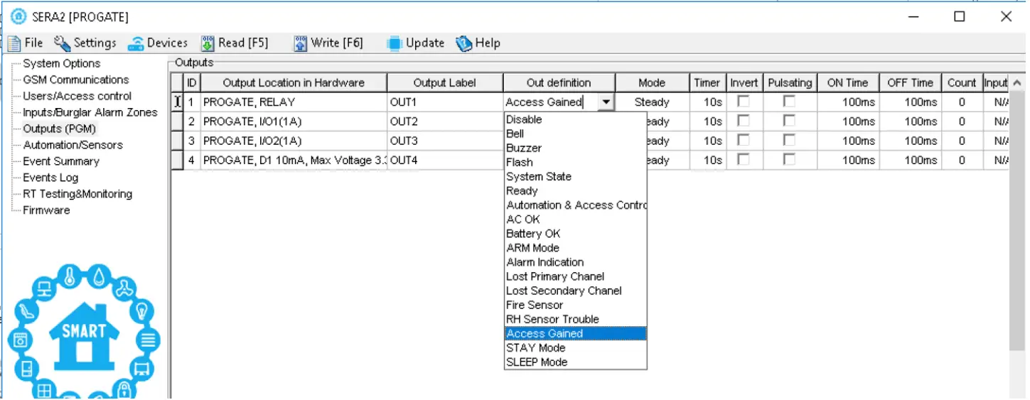
Task: Open Event Summary section
Action: point(61,161)
